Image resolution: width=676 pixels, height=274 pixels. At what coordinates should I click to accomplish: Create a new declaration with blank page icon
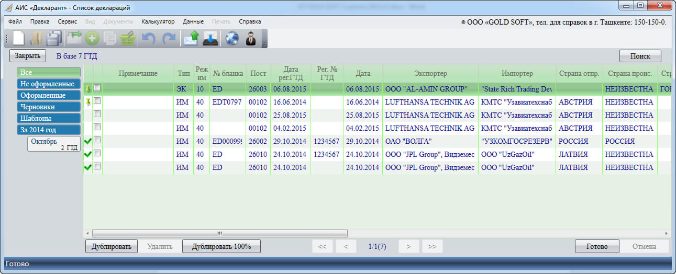[19, 39]
